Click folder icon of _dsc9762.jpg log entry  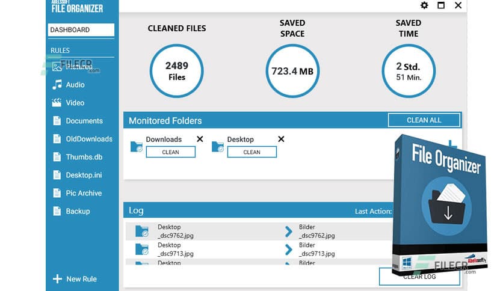click(x=142, y=231)
